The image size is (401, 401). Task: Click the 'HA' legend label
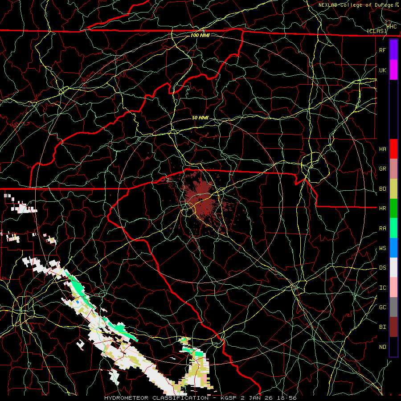(x=382, y=149)
